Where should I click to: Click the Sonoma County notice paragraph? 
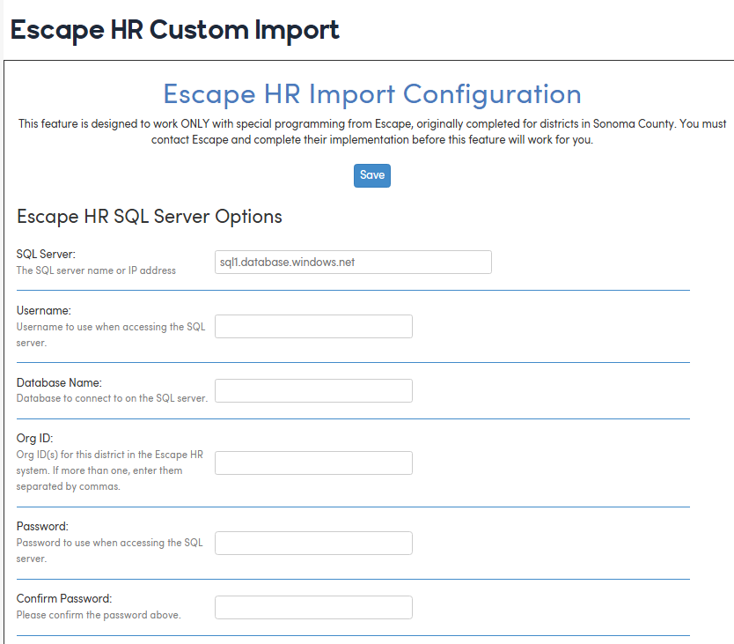point(372,131)
